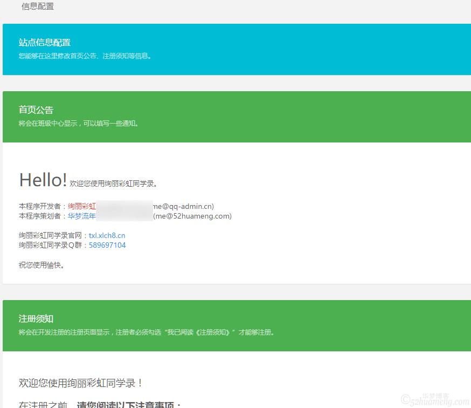Select the 注册须知 section header

(36, 319)
